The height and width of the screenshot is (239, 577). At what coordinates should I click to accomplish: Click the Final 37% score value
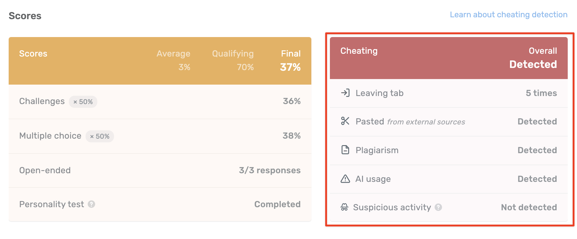(290, 67)
